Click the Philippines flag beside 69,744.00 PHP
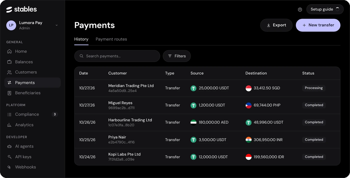This screenshot has width=350, height=178. (x=248, y=105)
